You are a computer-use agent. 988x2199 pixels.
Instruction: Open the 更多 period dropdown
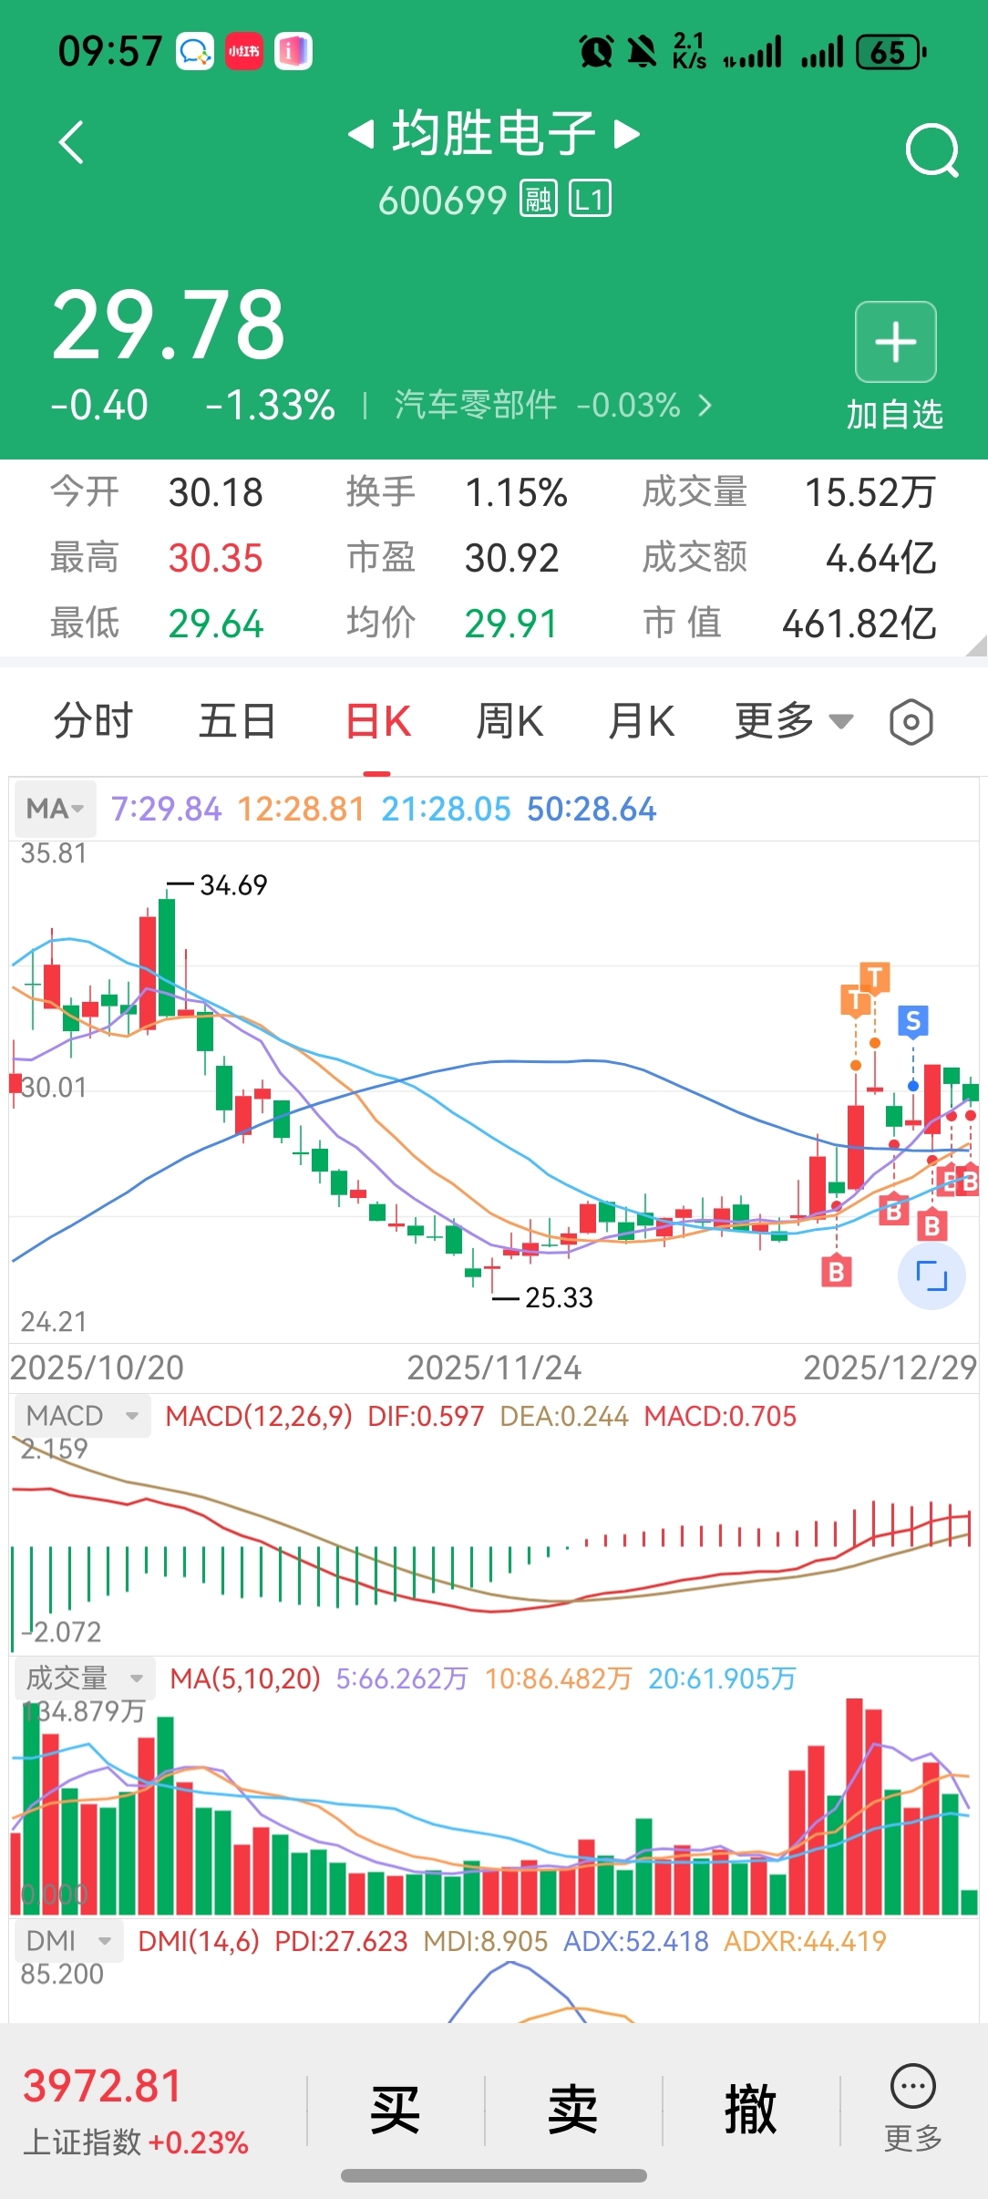[794, 721]
